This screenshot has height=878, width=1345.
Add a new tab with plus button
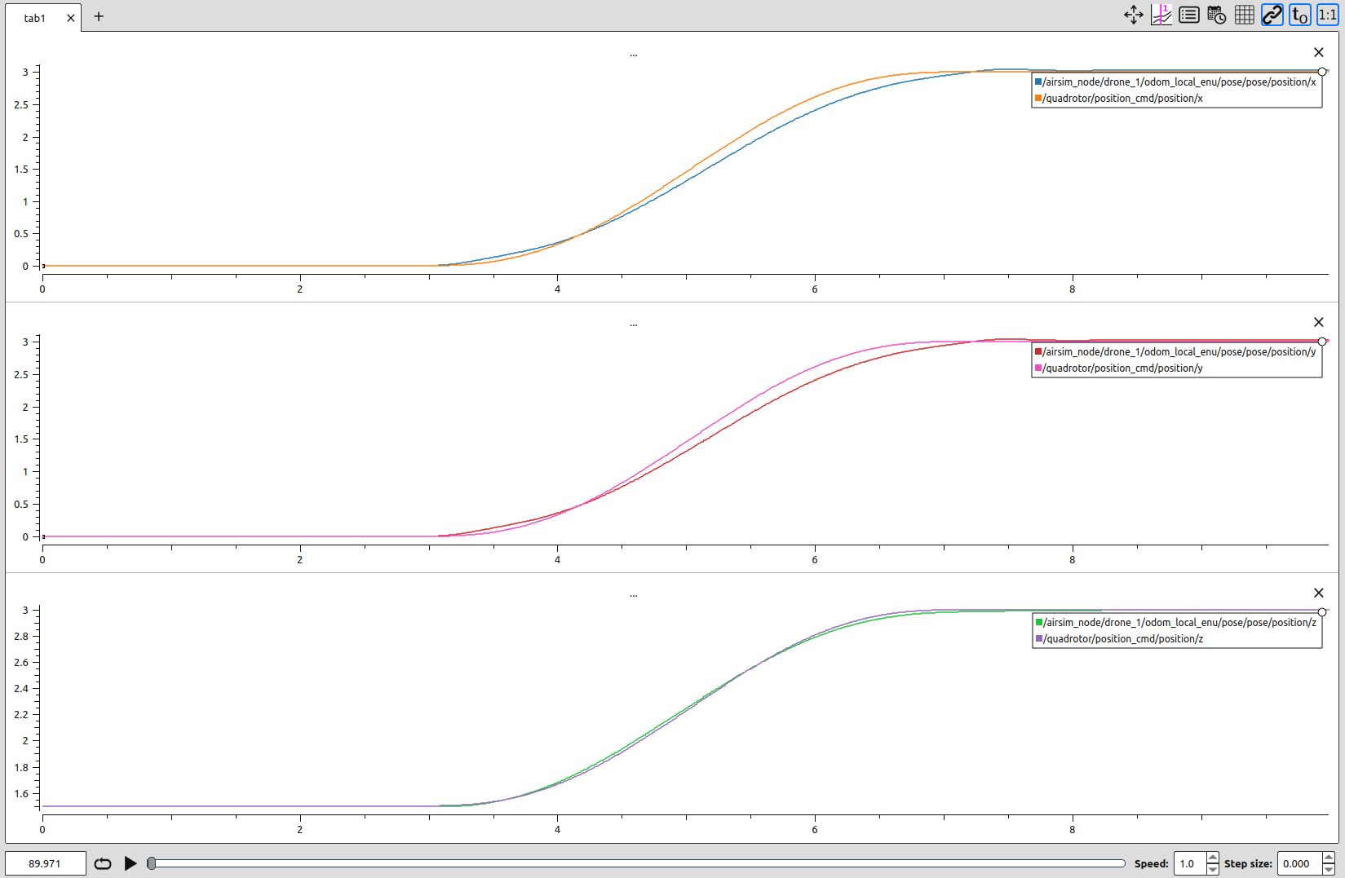[x=99, y=16]
